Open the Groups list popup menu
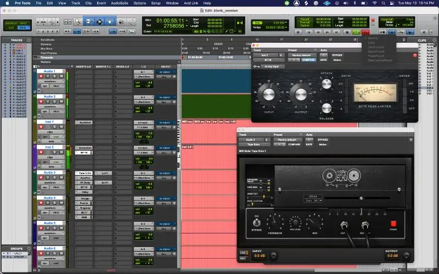The width and height of the screenshot is (439, 274). point(29,248)
